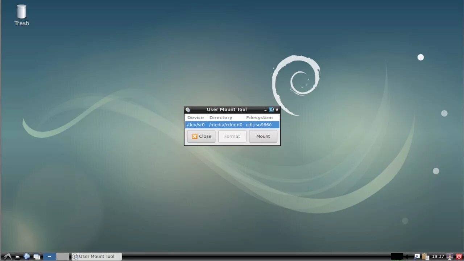This screenshot has width=464, height=261.
Task: Click the screen lock monitor icon
Action: (450, 256)
